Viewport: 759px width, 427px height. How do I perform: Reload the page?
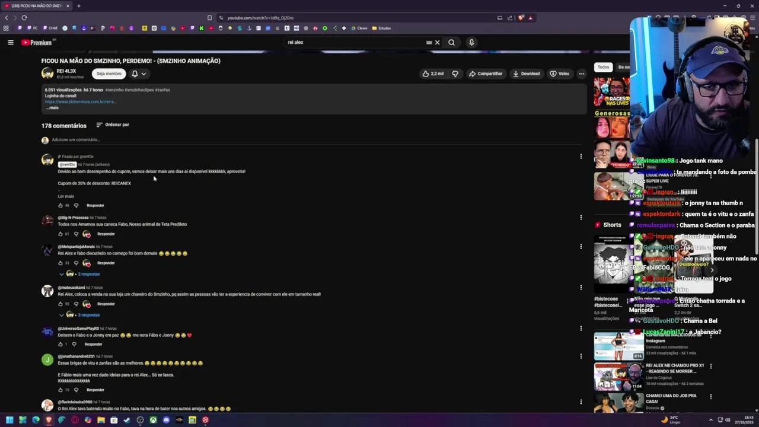(x=24, y=18)
